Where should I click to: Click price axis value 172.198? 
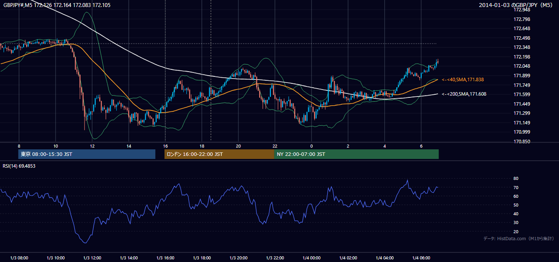522,57
